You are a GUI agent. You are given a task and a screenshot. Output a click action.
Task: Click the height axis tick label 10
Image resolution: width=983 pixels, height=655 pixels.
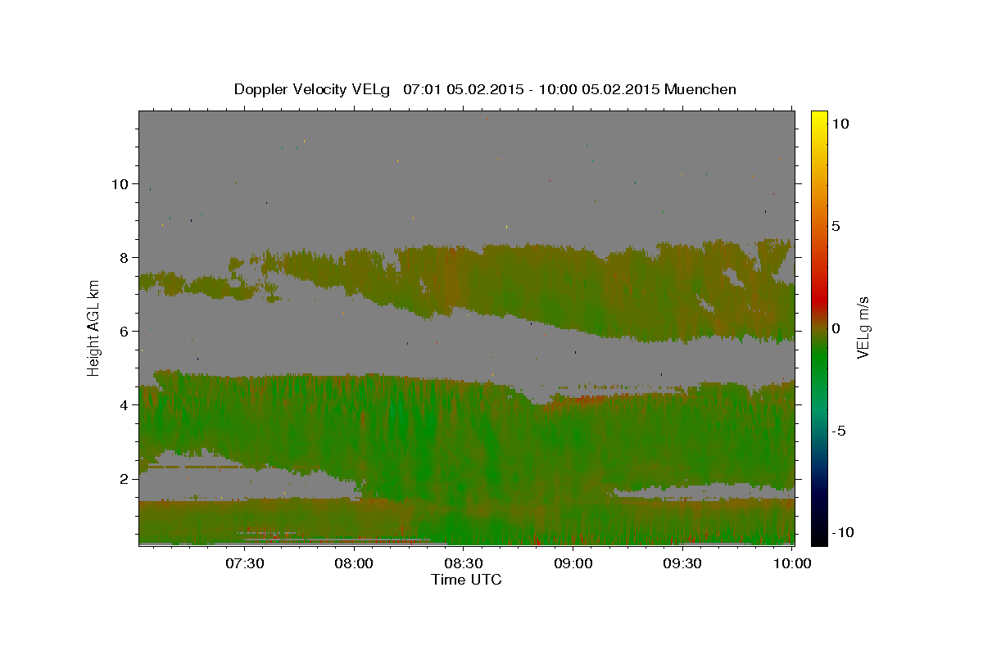(x=121, y=184)
